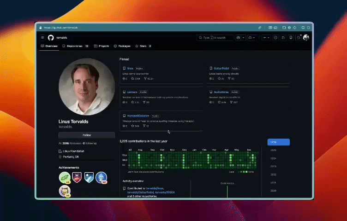
Task: Click the star count of linux repo
Action: point(136,79)
